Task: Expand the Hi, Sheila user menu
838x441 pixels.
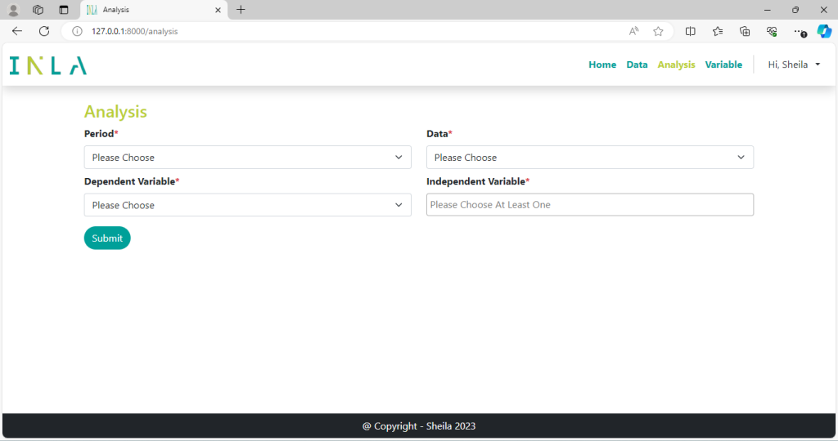Action: [794, 65]
